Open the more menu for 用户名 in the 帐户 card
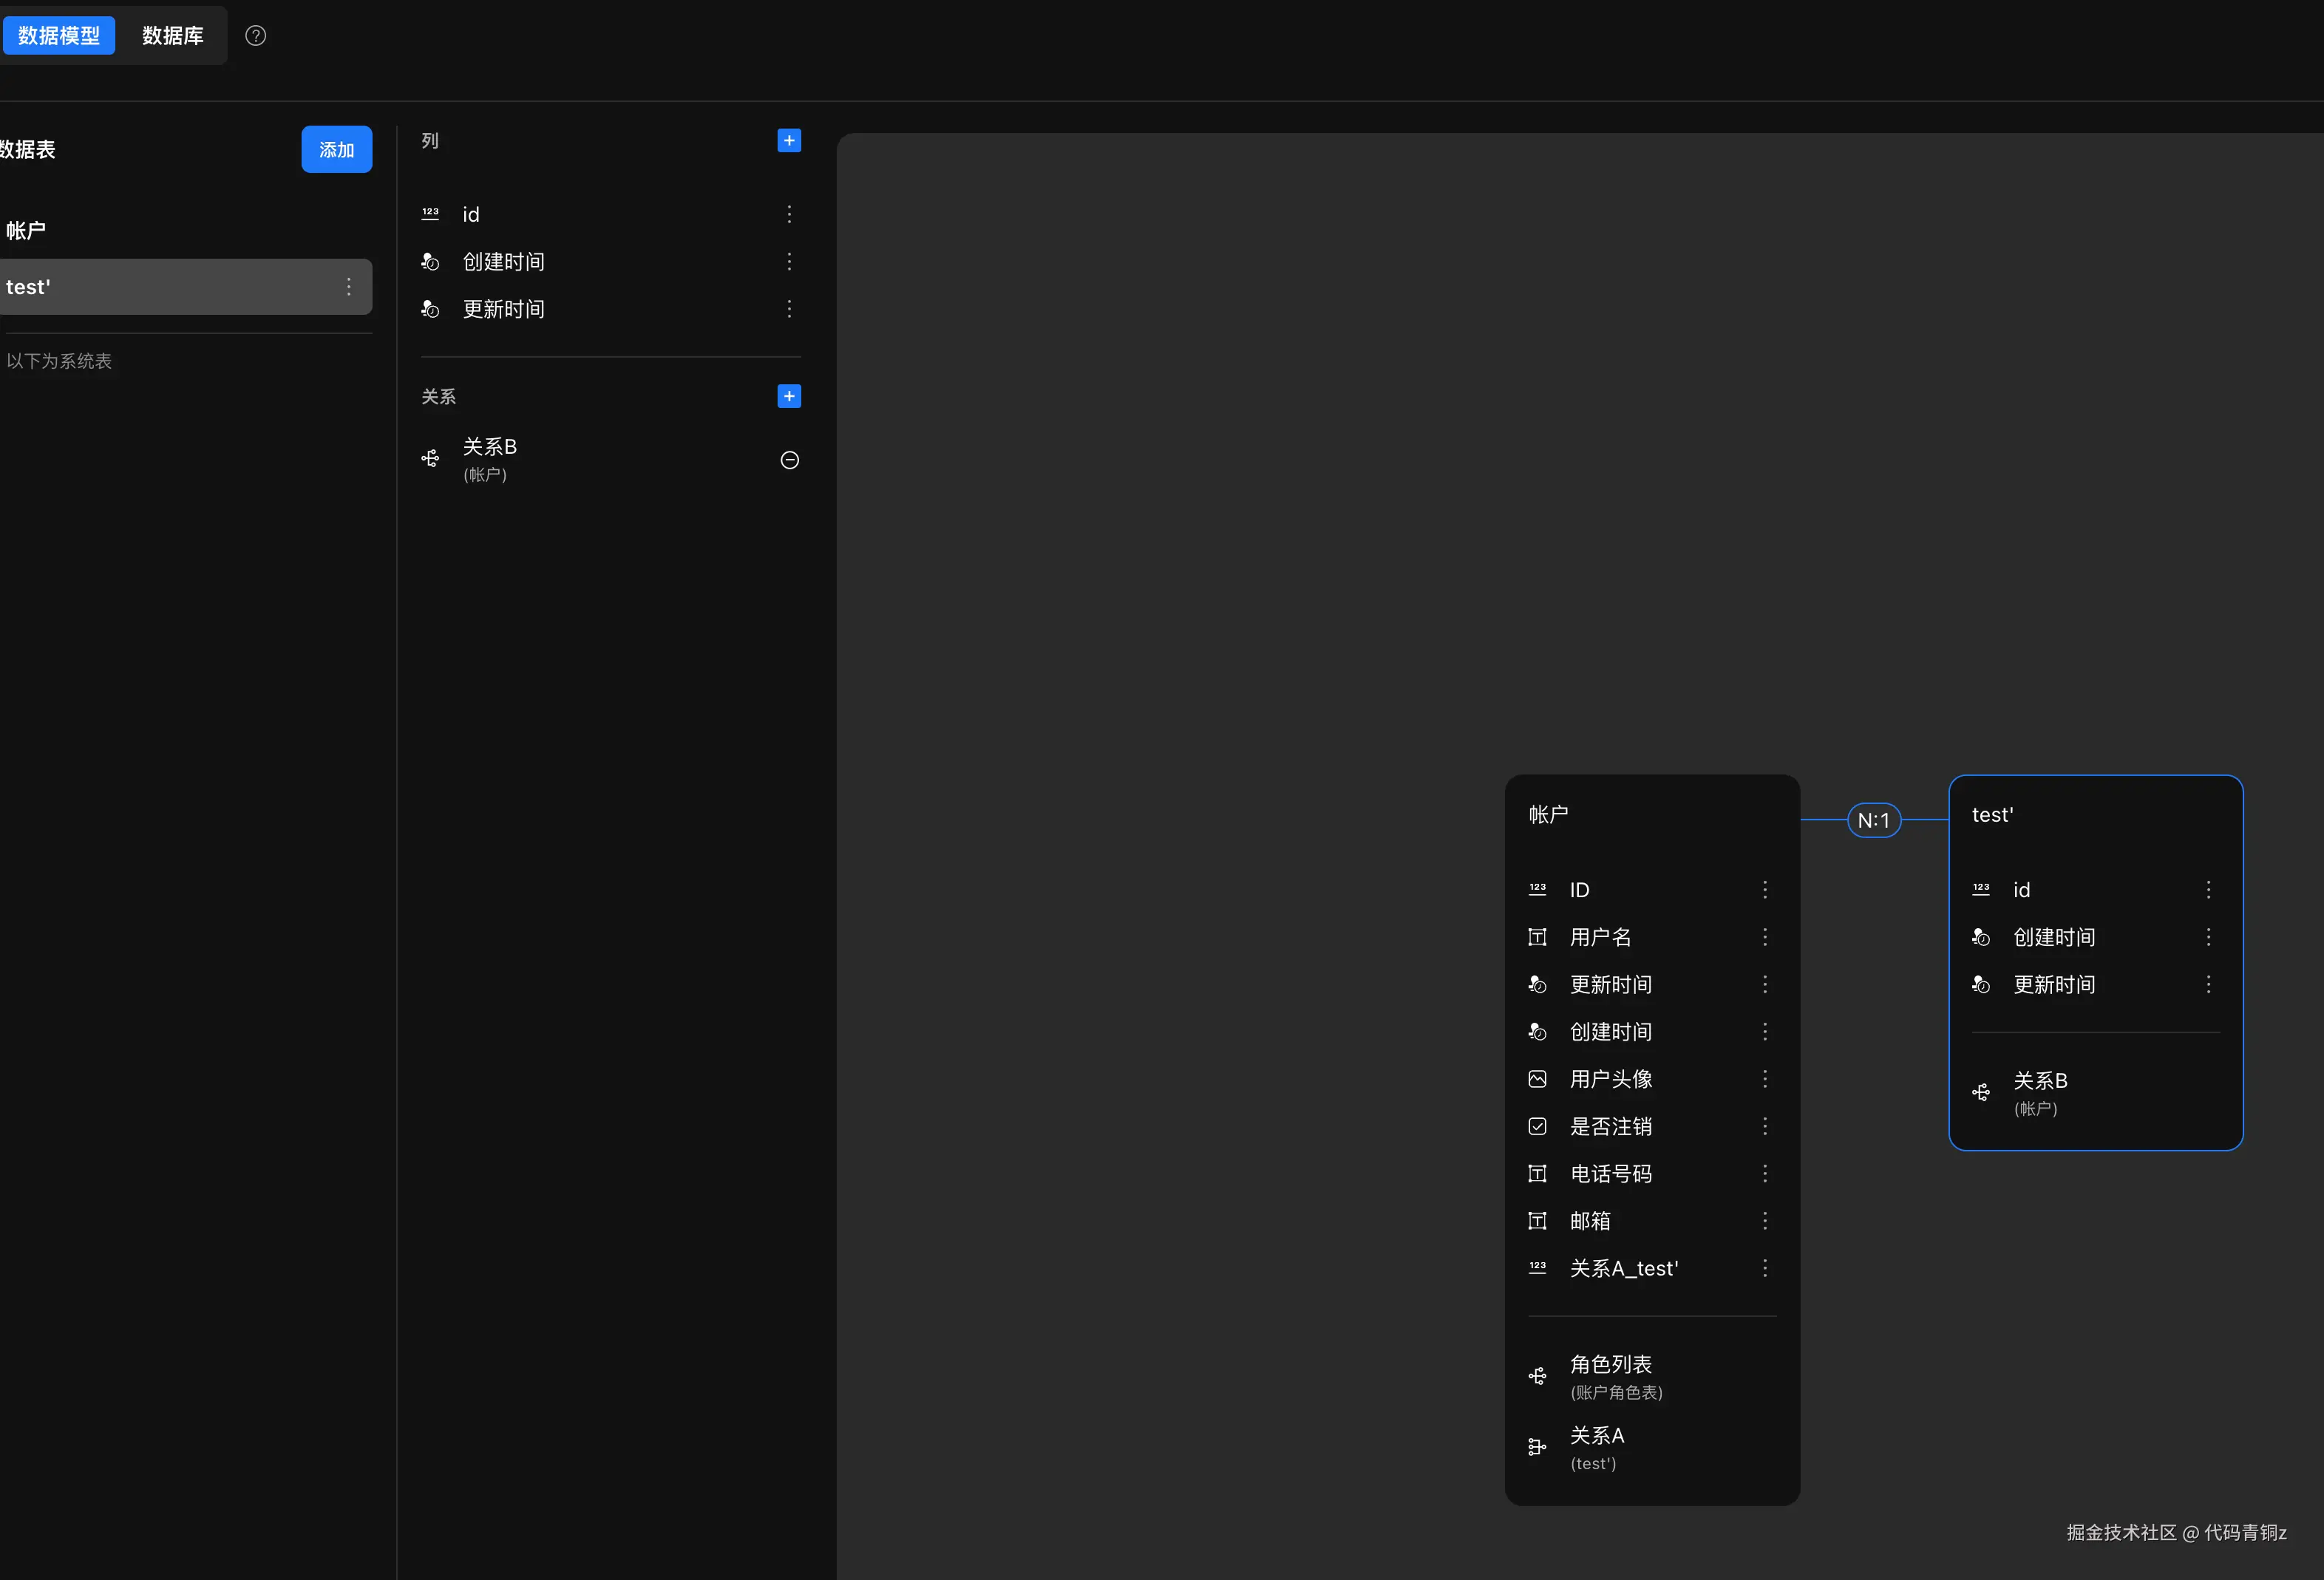 coord(1765,937)
